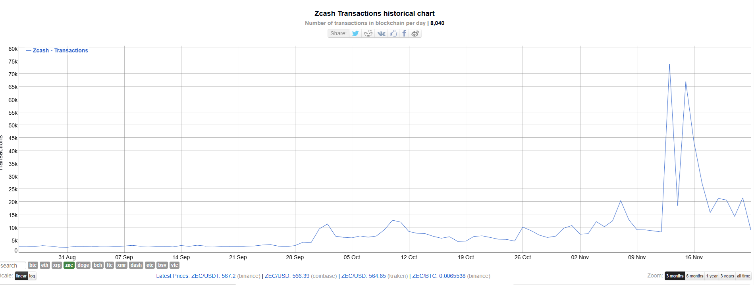Share the chart on Twitter
This screenshot has width=754, height=285.
(355, 33)
